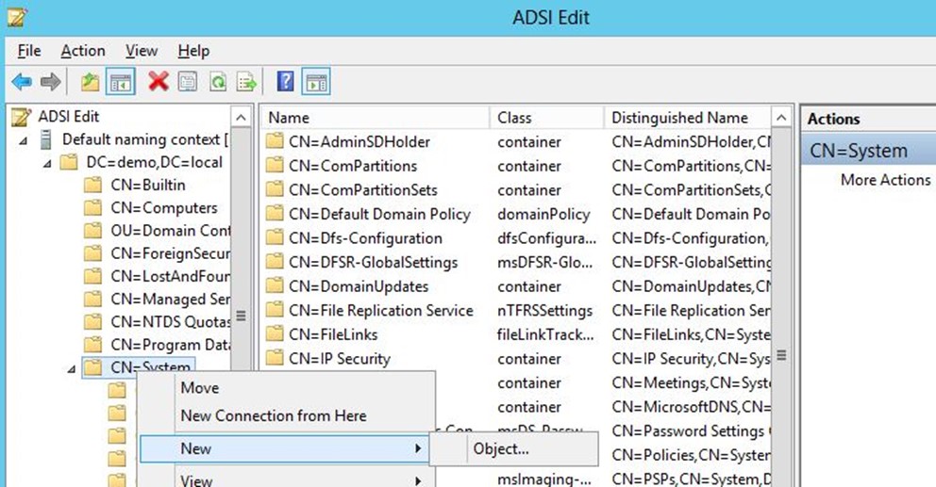This screenshot has height=487, width=936.
Task: Click CN=Password Settings distinguished name cell
Action: pyautogui.click(x=691, y=431)
